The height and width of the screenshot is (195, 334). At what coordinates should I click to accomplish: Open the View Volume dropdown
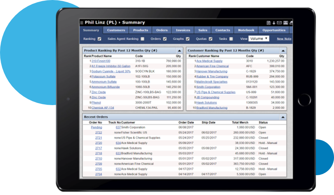coord(259,38)
